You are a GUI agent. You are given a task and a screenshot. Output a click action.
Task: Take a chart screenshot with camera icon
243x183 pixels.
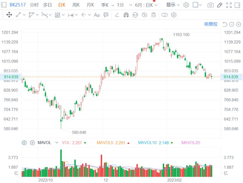tap(210, 5)
